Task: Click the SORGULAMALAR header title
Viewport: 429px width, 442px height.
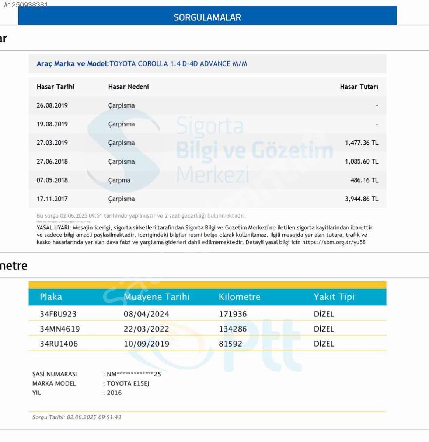Action: tap(207, 17)
